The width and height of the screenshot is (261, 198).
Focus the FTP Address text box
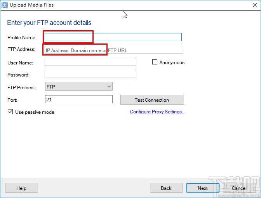(114, 50)
